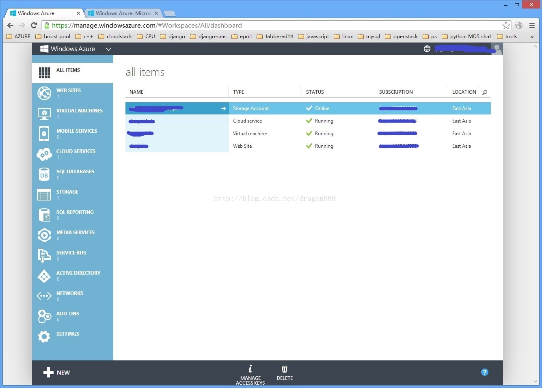Click the browser vertical scrollbar down arrow
The width and height of the screenshot is (542, 388).
click(x=535, y=382)
